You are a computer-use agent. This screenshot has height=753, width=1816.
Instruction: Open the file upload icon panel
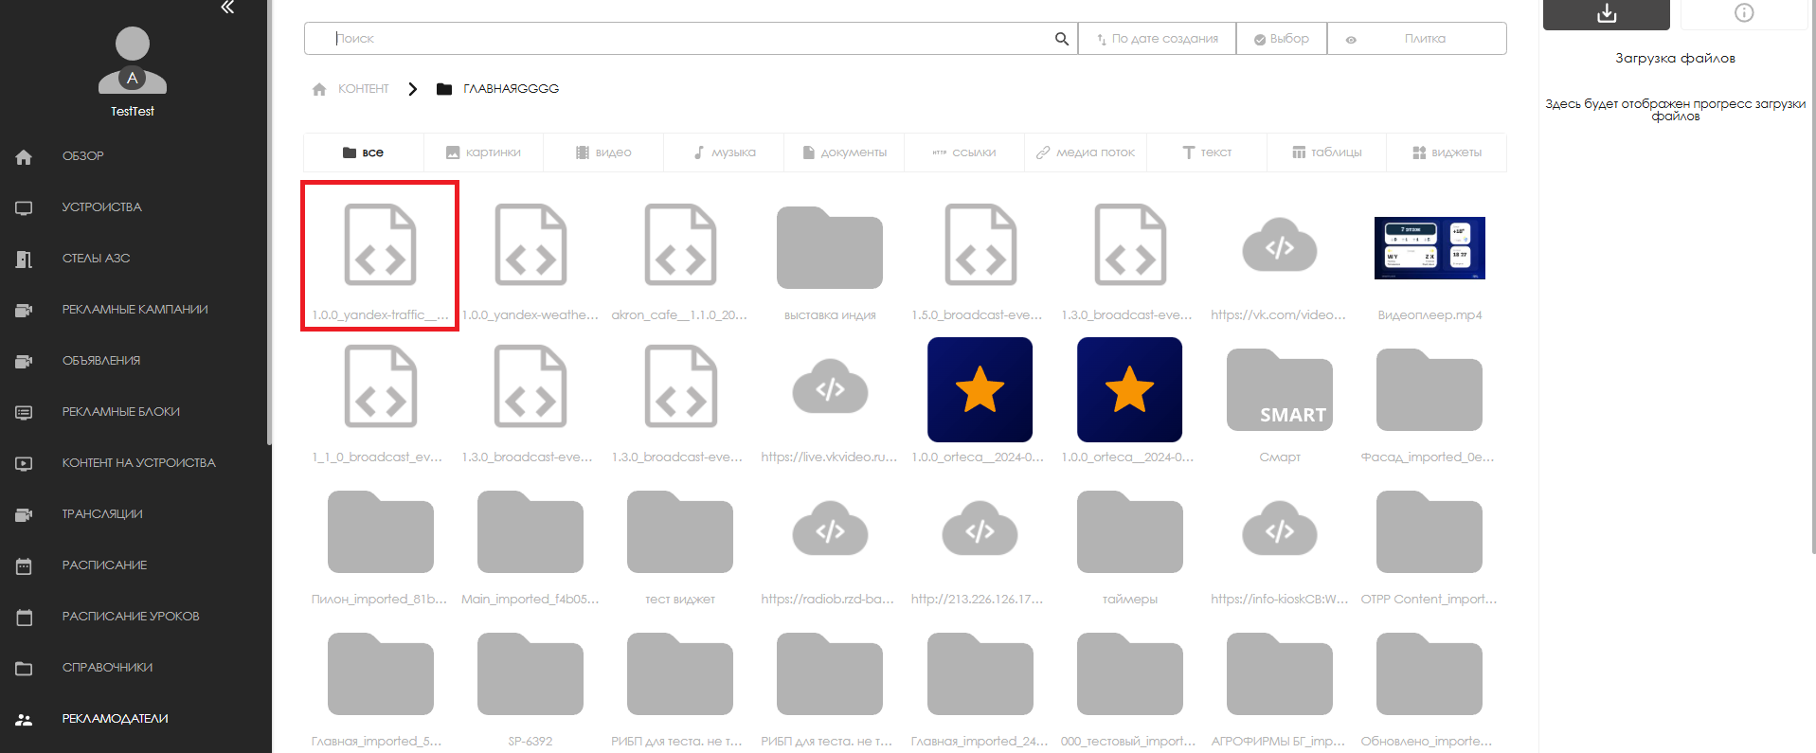(1606, 13)
